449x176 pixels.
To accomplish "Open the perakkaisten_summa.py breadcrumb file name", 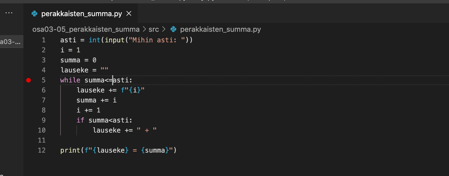I will click(220, 29).
